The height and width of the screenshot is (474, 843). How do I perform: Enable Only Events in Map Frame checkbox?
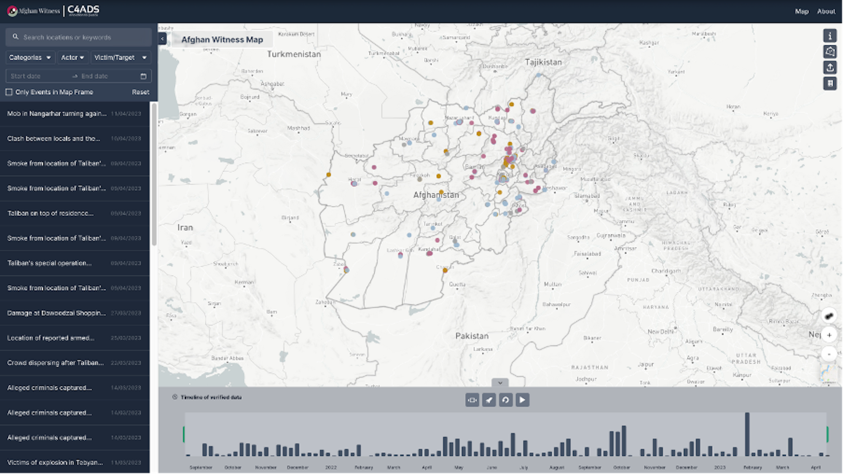[x=9, y=92]
